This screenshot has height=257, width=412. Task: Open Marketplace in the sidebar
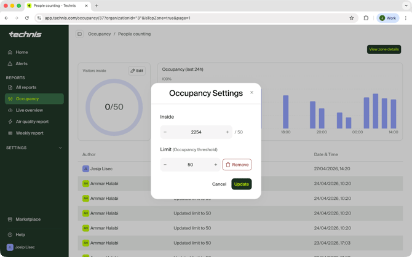(34, 219)
